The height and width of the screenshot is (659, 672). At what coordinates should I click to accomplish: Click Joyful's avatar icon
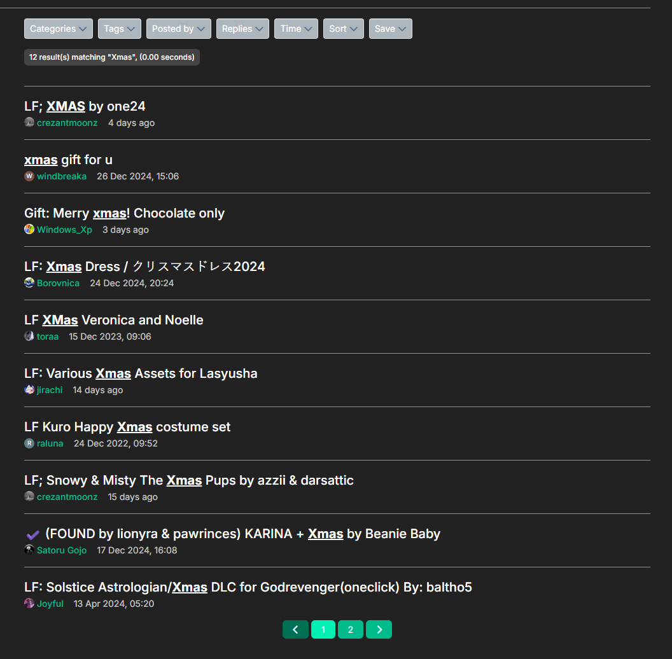[29, 603]
